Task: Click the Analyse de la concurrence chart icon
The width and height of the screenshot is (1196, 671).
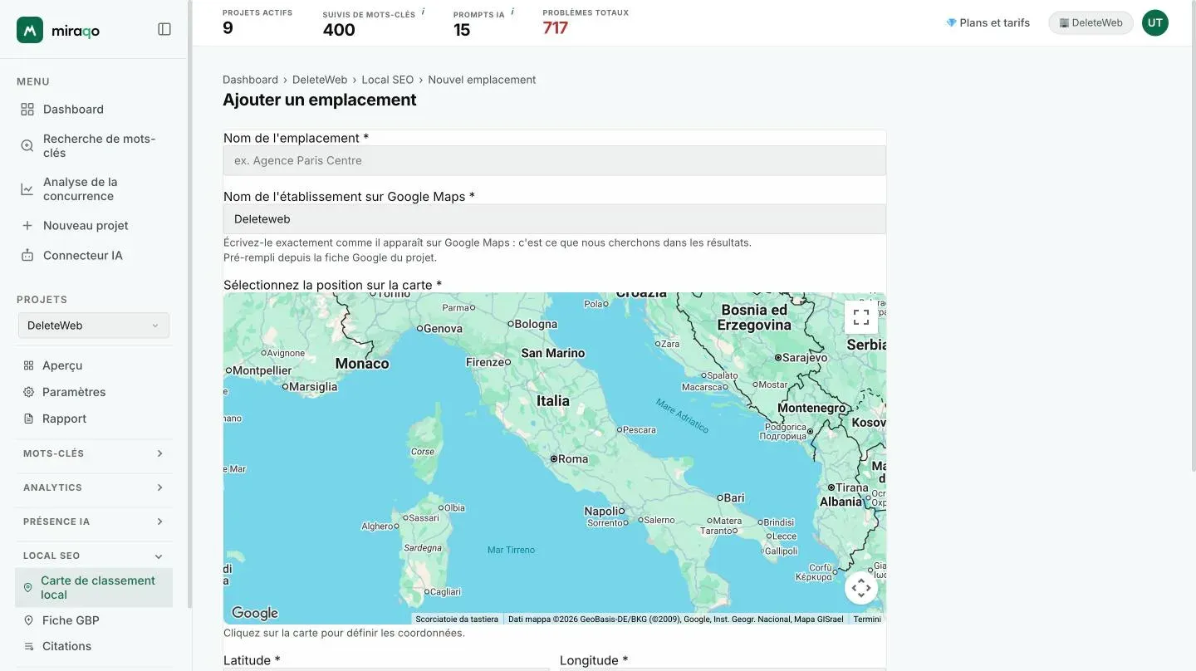Action: 27,189
